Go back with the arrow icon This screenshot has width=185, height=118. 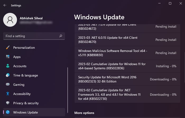(x=5, y=5)
